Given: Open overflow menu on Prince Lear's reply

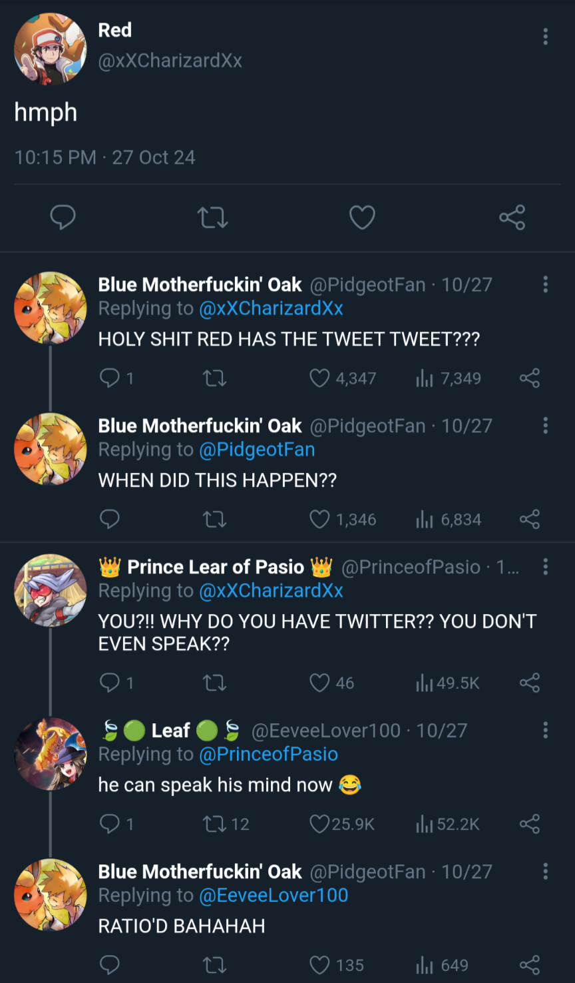Looking at the screenshot, I should click(546, 567).
